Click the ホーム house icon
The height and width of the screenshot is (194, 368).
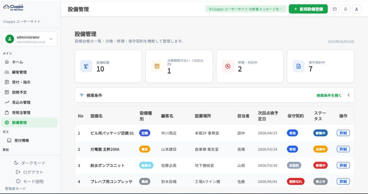[7, 62]
